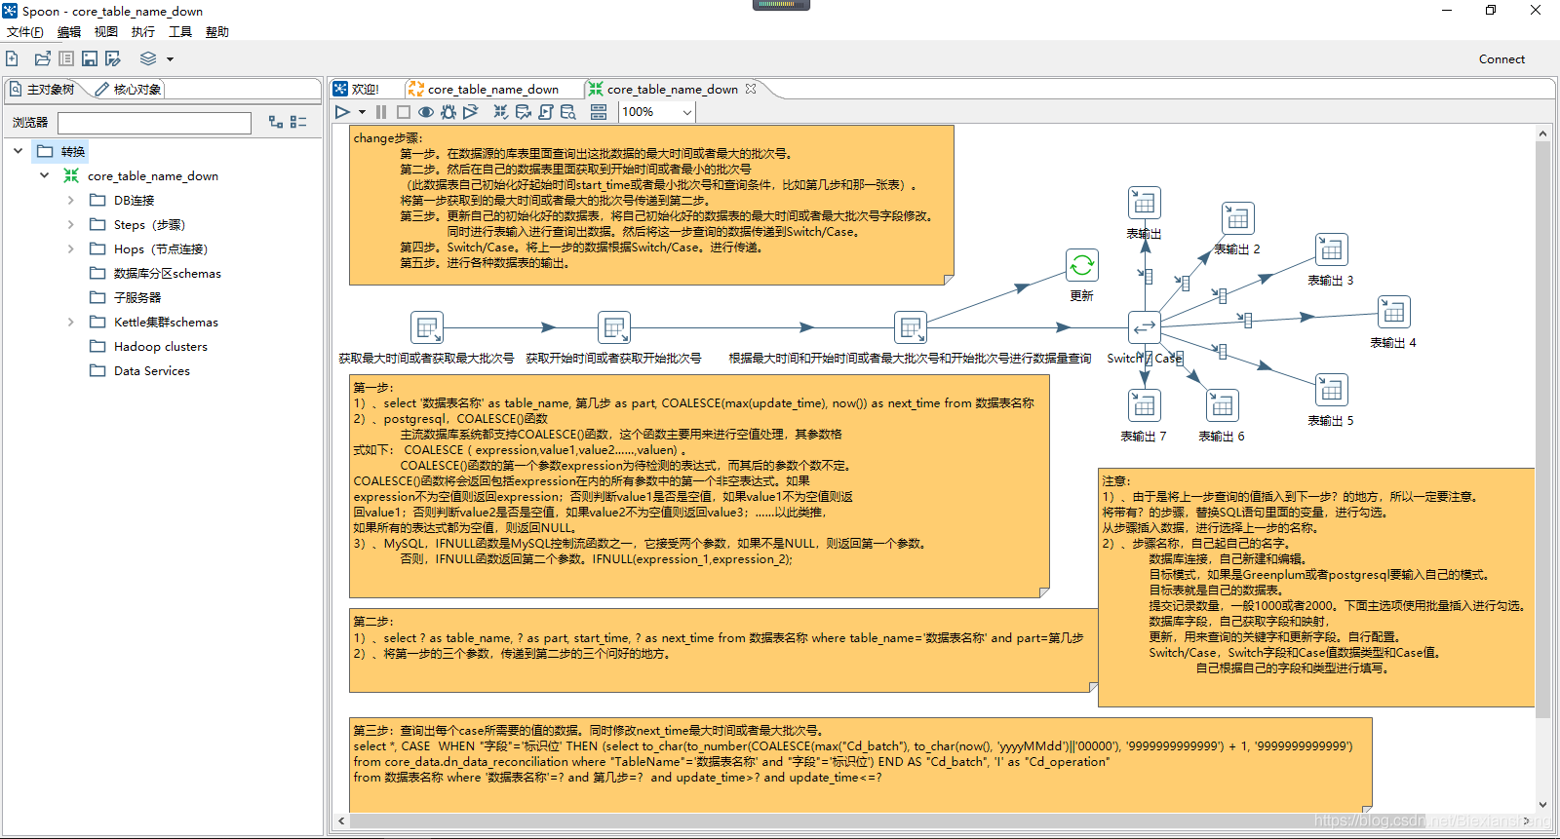
Task: Collapse the core_table_name_down tree node
Action: (x=44, y=175)
